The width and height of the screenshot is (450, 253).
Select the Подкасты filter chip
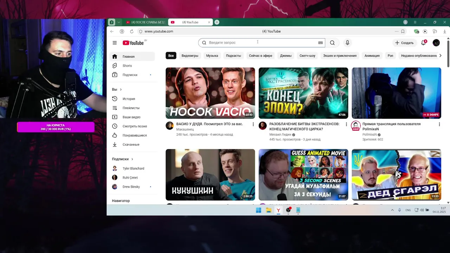233,56
